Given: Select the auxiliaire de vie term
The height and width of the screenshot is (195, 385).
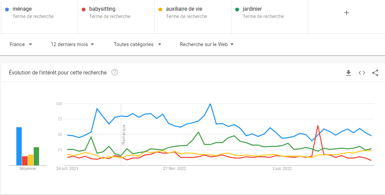Looking at the screenshot, I should (184, 9).
